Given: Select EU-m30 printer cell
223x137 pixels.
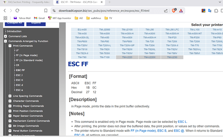Looking at the screenshot, I should pyautogui.click(x=82, y=29).
